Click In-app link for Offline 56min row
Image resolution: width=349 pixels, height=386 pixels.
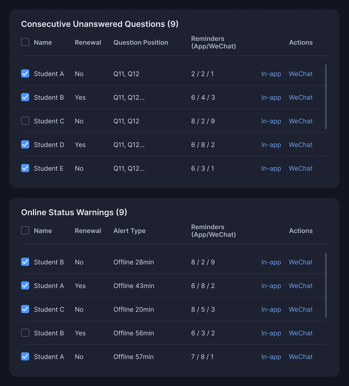point(271,333)
